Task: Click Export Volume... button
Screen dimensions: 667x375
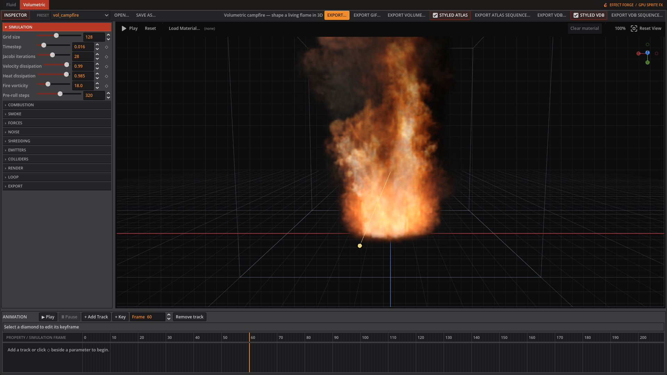Action: pyautogui.click(x=406, y=15)
